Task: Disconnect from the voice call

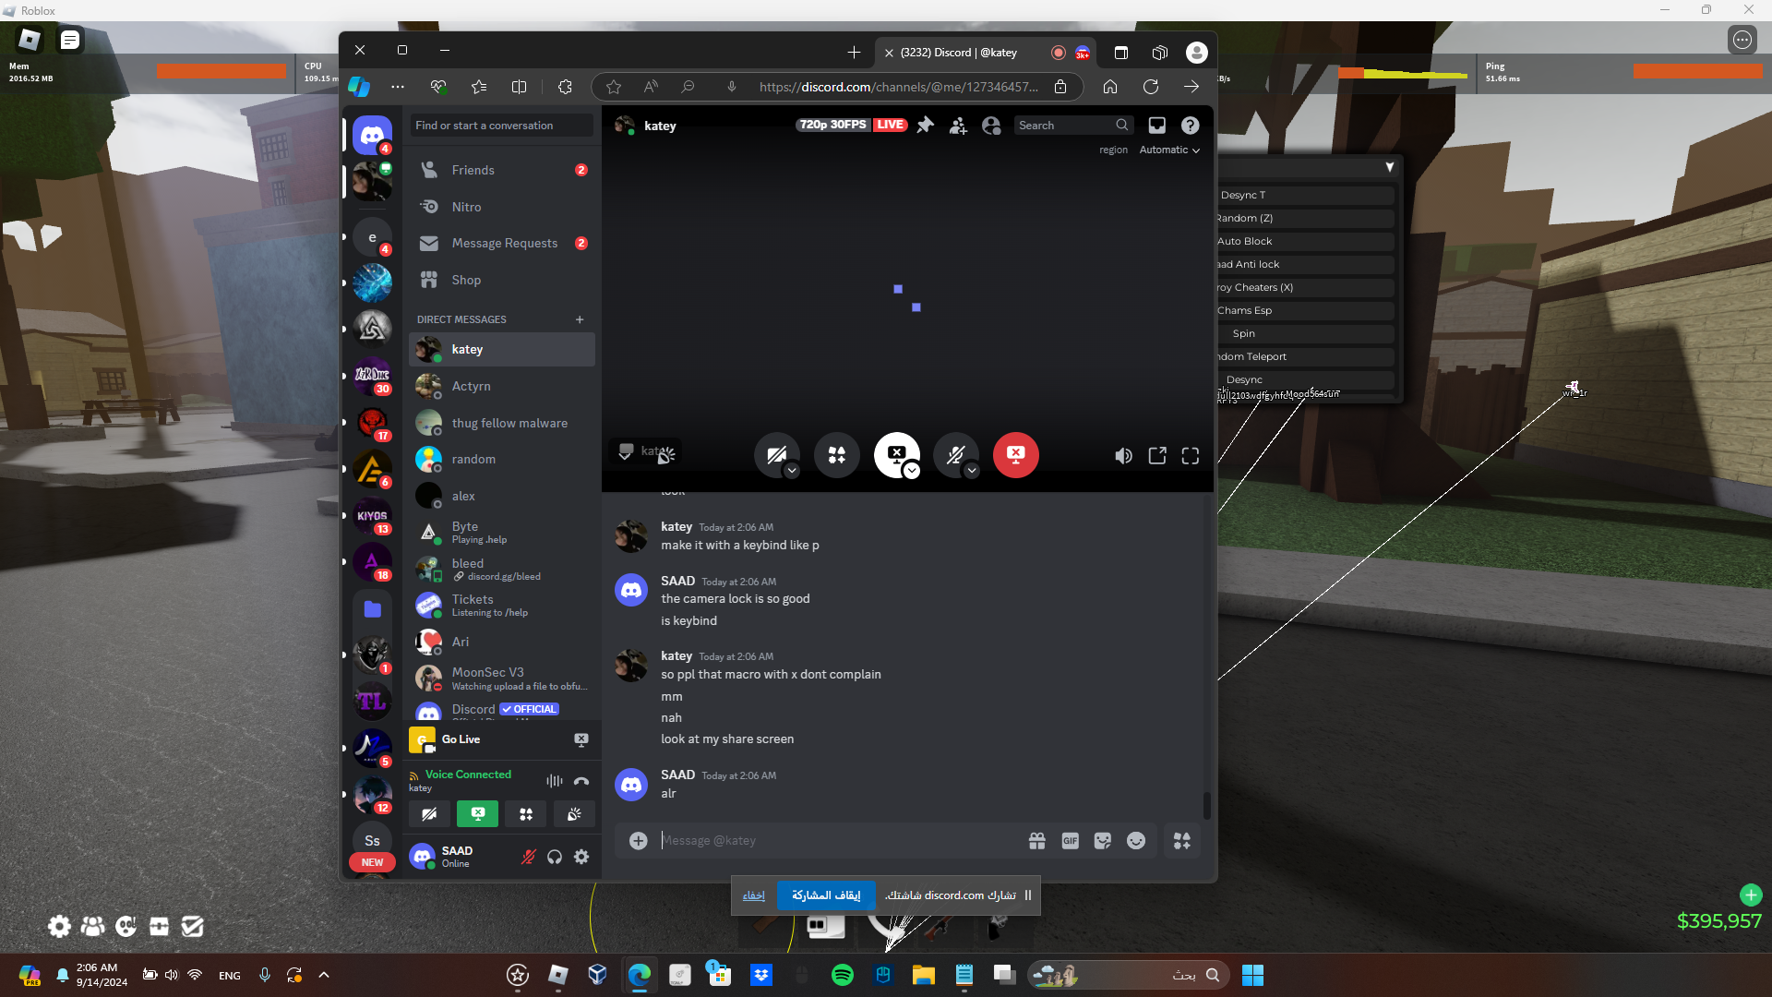Action: 581,781
